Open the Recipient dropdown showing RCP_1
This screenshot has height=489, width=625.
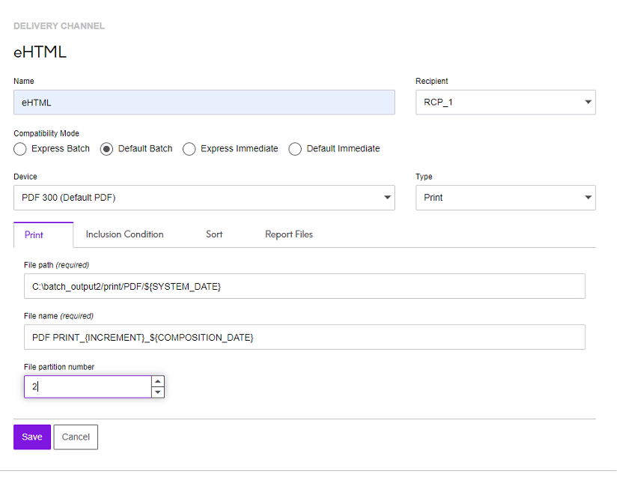tap(505, 103)
